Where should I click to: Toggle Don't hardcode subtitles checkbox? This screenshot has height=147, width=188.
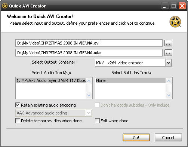97,105
